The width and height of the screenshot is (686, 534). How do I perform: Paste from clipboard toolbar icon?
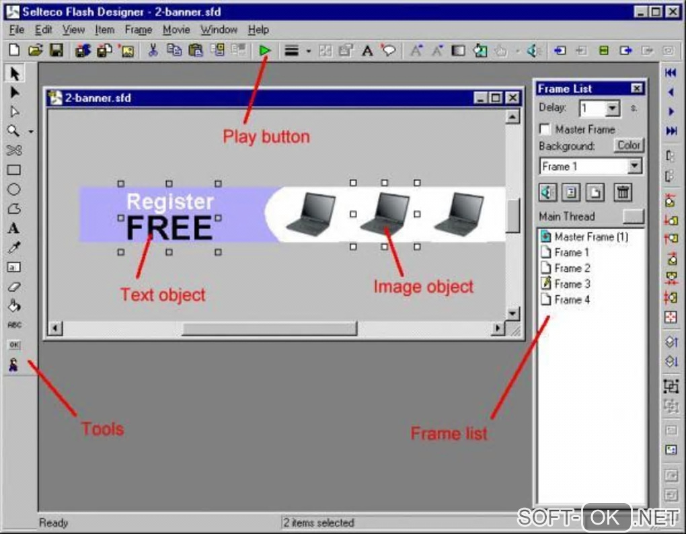click(x=195, y=50)
